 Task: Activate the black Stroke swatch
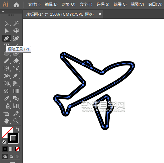pos(13,138)
